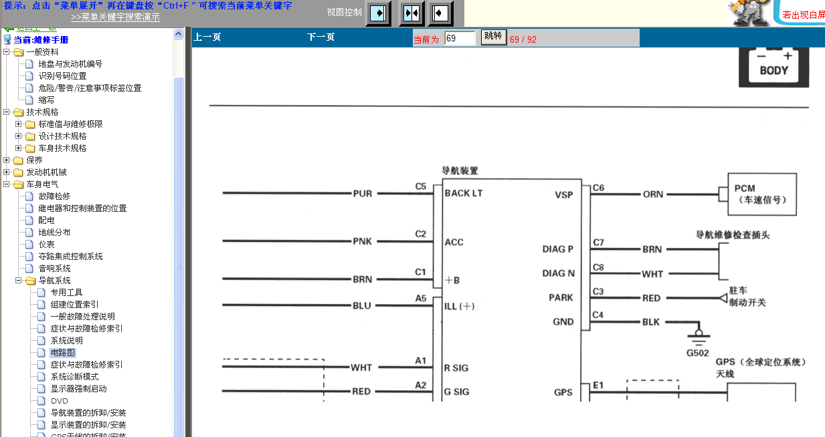Click the middle view control button (facing arrows)

(411, 13)
